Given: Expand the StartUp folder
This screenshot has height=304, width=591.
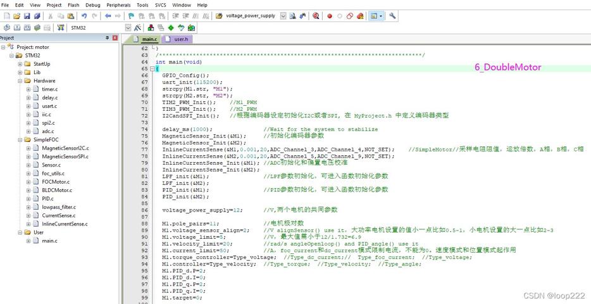Looking at the screenshot, I should (20, 64).
